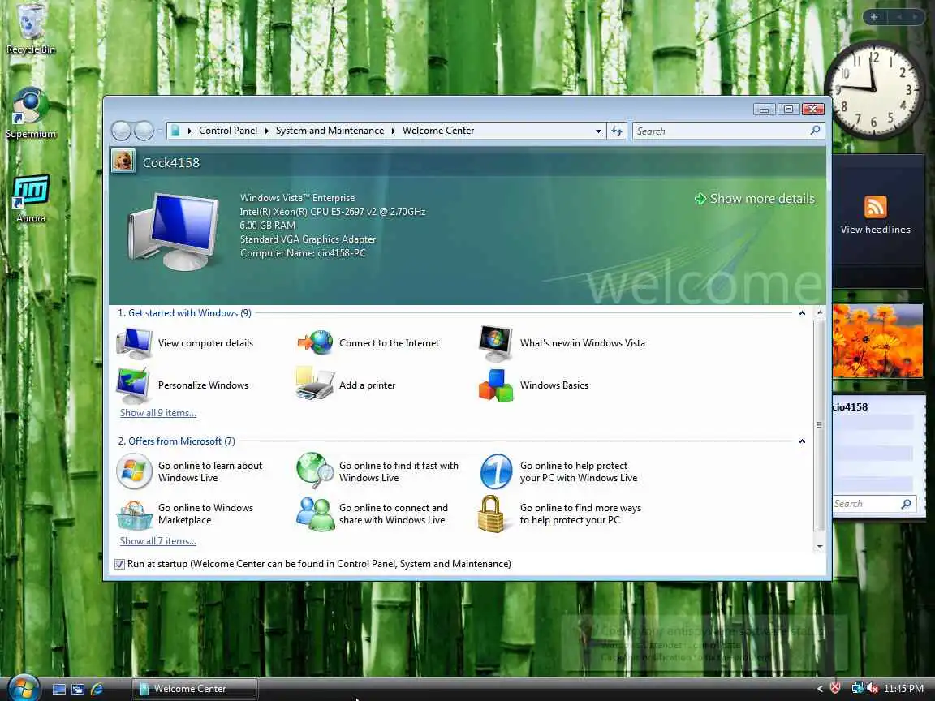Click Show desktop in Quick Launch
The height and width of the screenshot is (701, 935).
59,689
